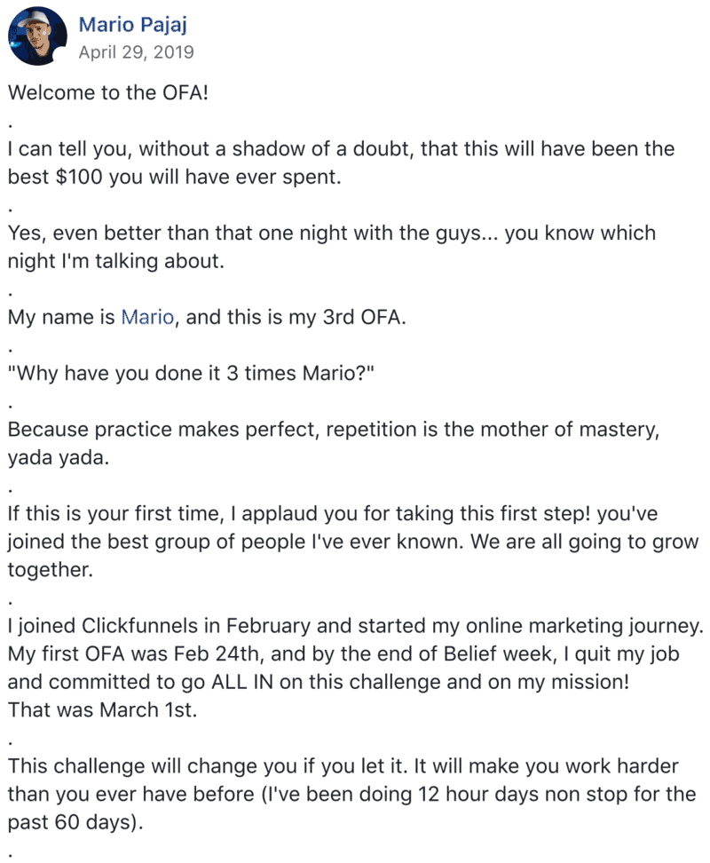Click the That was March 1st line
Screen dimensions: 710x863
click(102, 710)
